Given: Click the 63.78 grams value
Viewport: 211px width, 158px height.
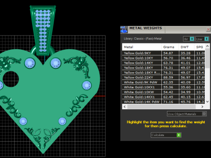Looking at the screenshot, I should tap(168, 63).
